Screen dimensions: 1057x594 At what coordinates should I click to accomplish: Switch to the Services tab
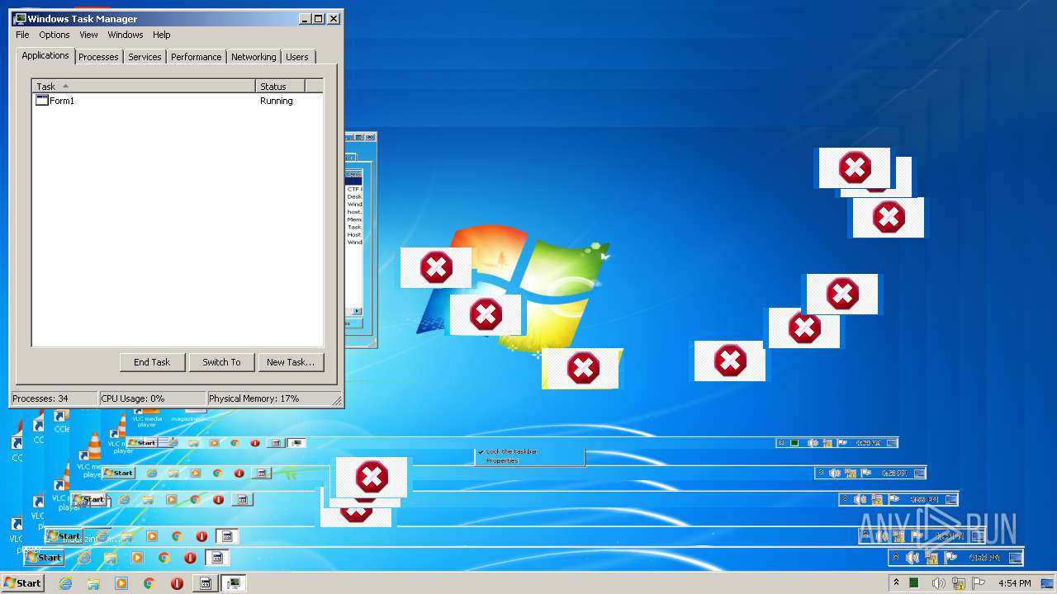coord(145,57)
